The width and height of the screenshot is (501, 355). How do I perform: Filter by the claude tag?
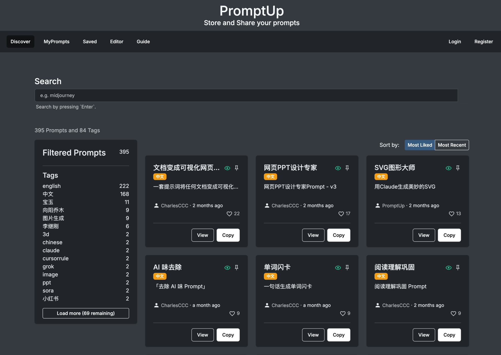pos(86,250)
